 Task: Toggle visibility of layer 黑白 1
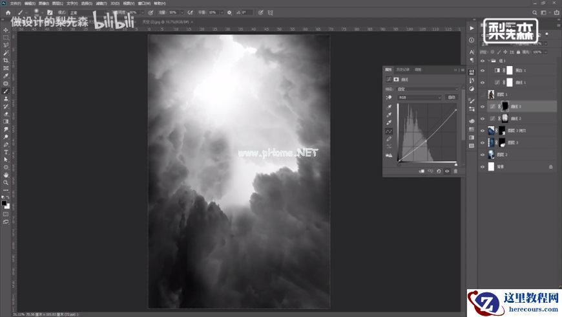coord(483,71)
